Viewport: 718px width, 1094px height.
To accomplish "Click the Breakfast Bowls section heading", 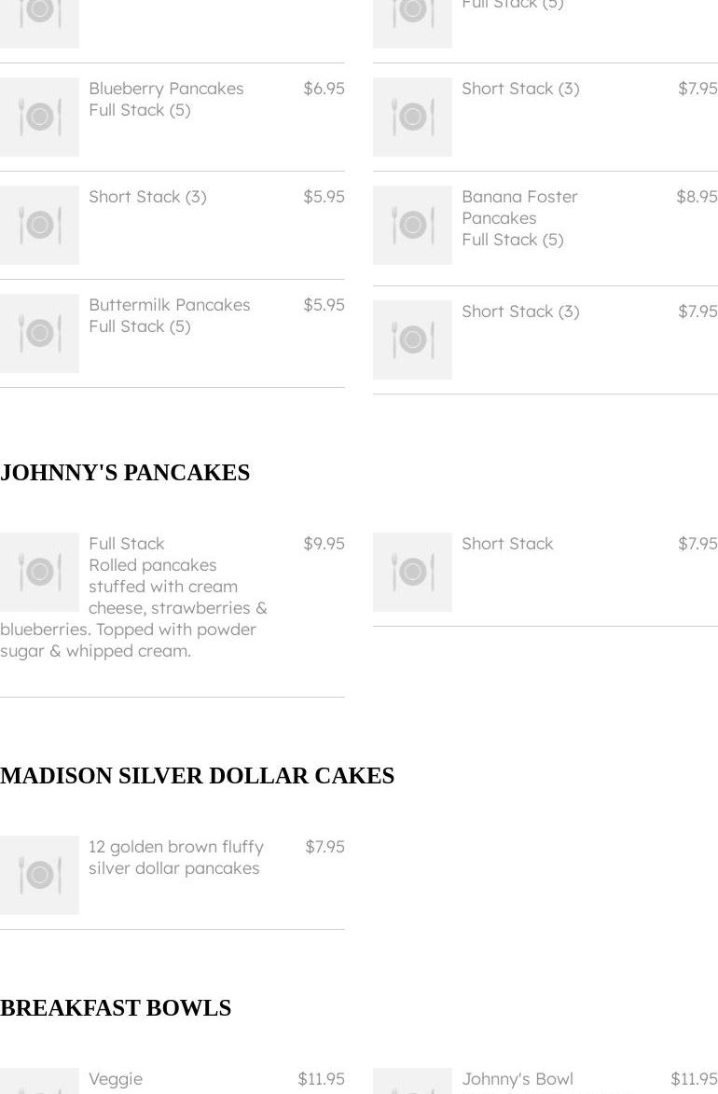I will (x=116, y=1008).
